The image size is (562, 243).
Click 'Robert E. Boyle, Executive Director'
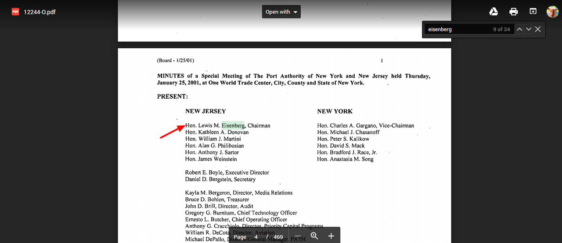pos(227,173)
